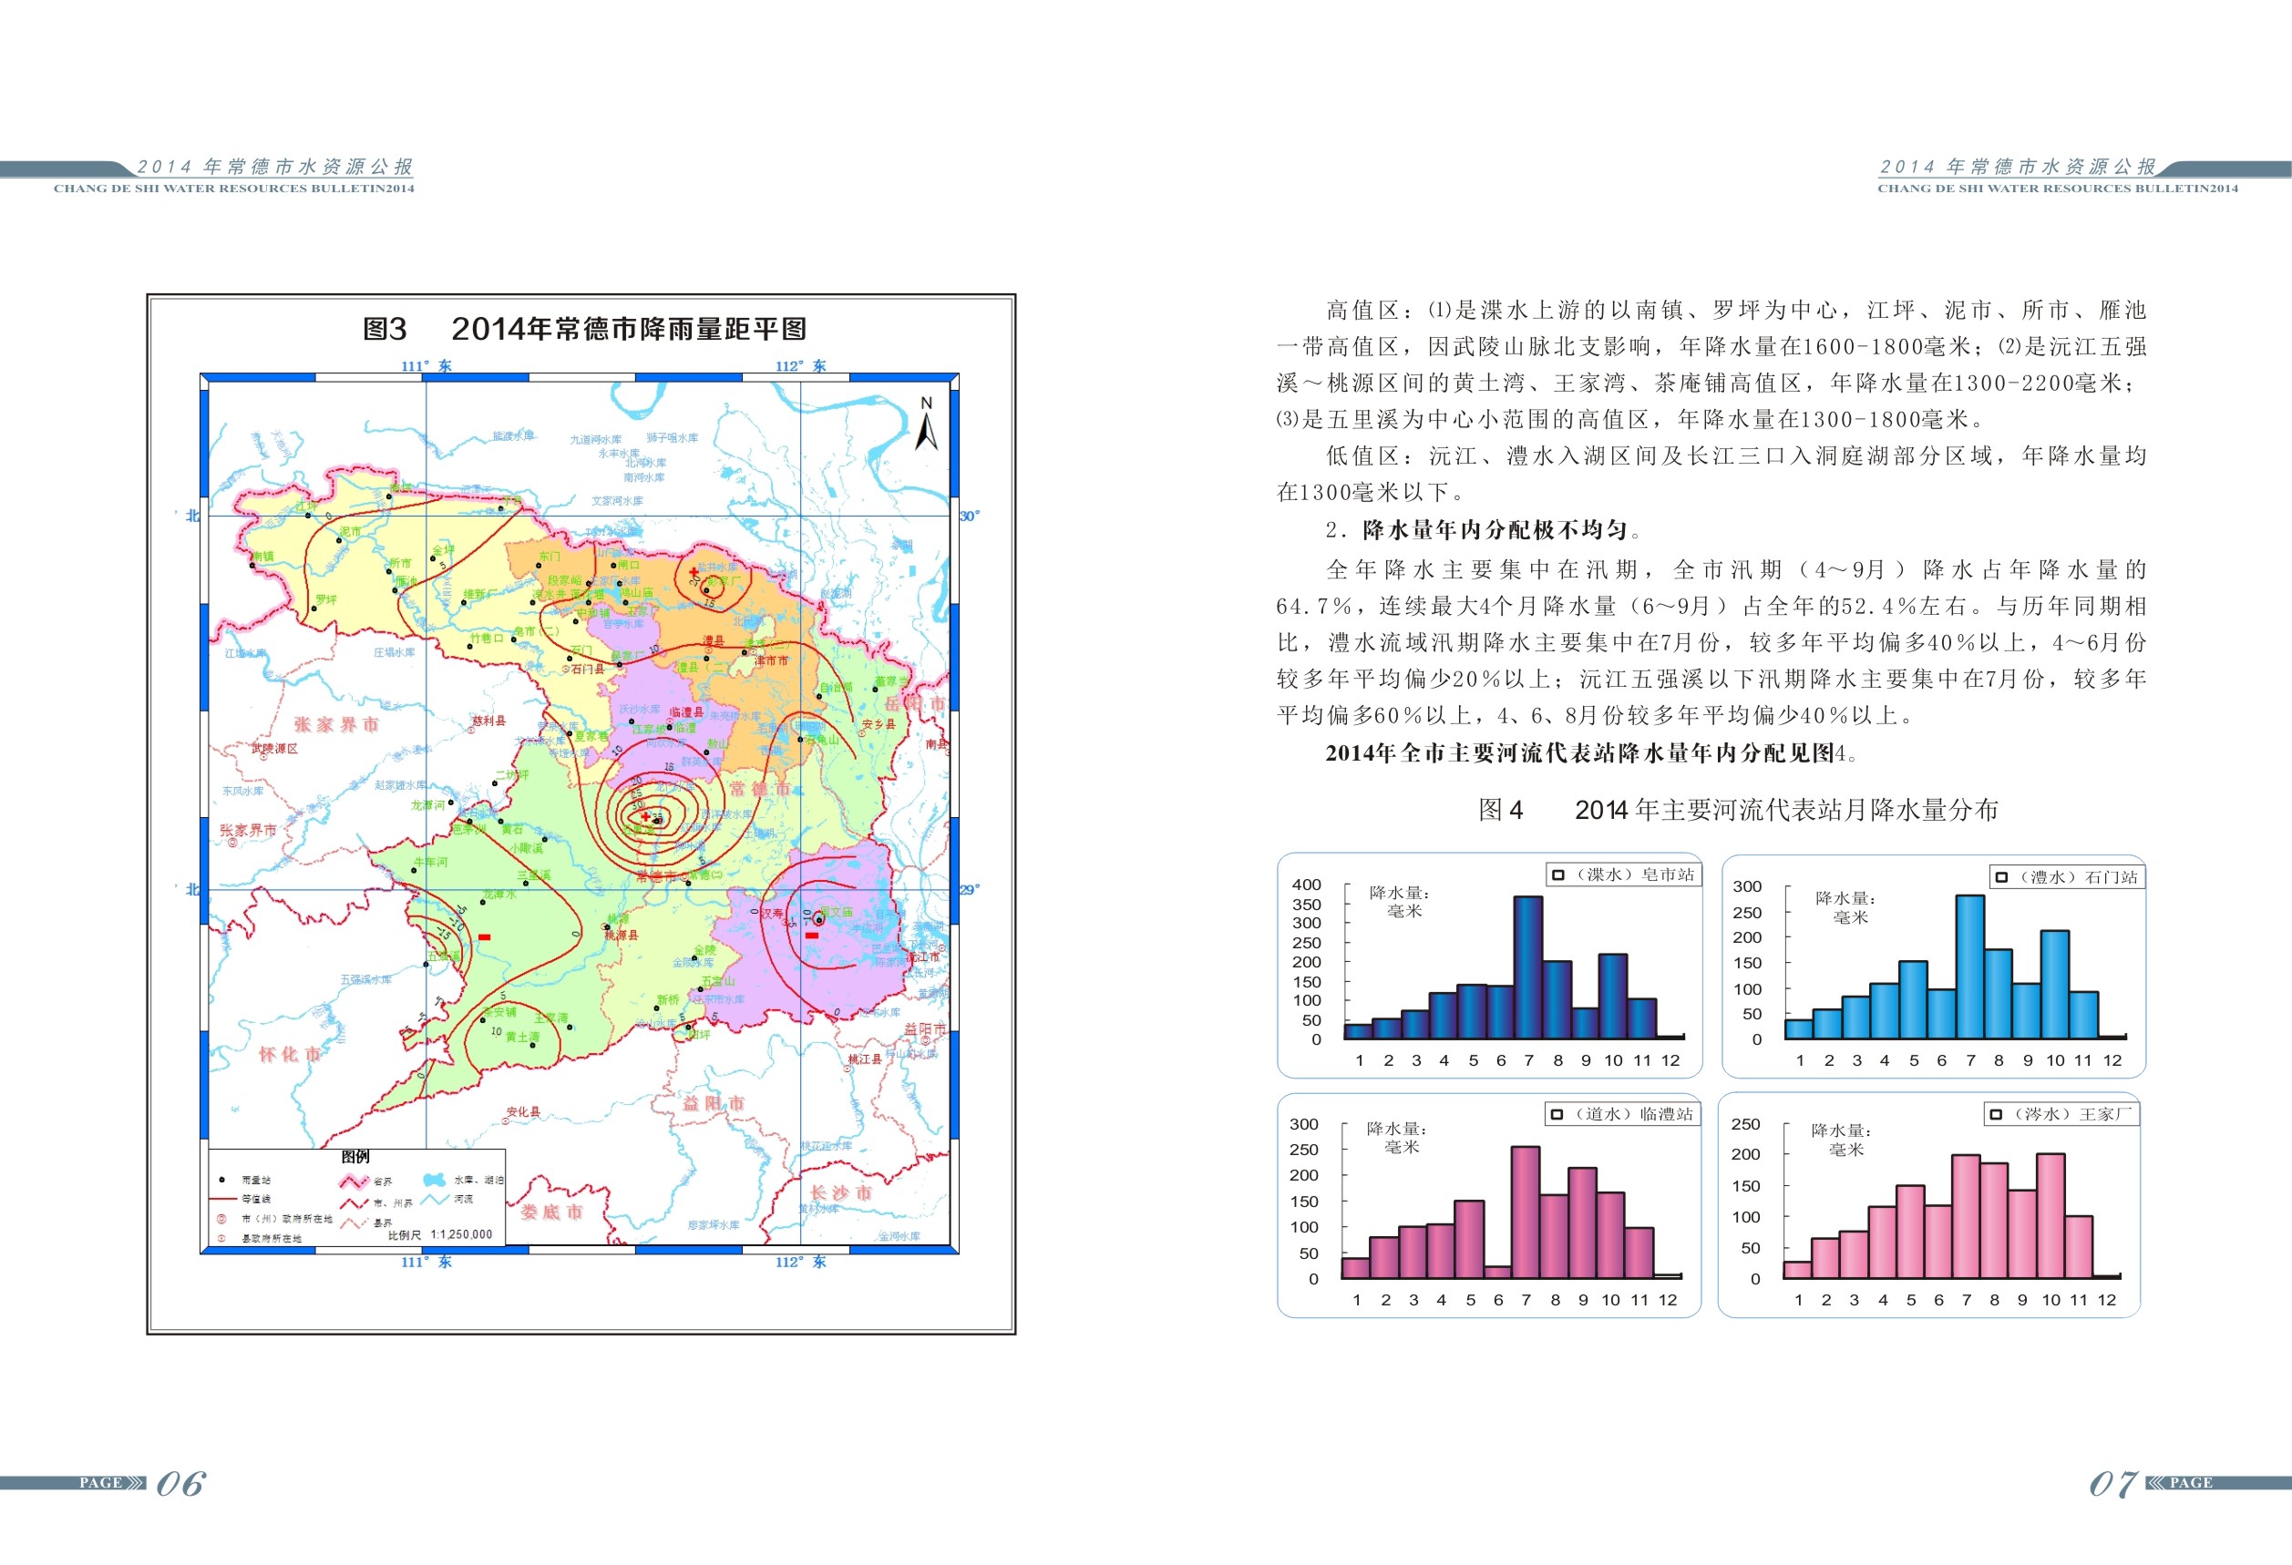Click the 安化县 label on the map
The image size is (2292, 1565).
pyautogui.click(x=523, y=1111)
